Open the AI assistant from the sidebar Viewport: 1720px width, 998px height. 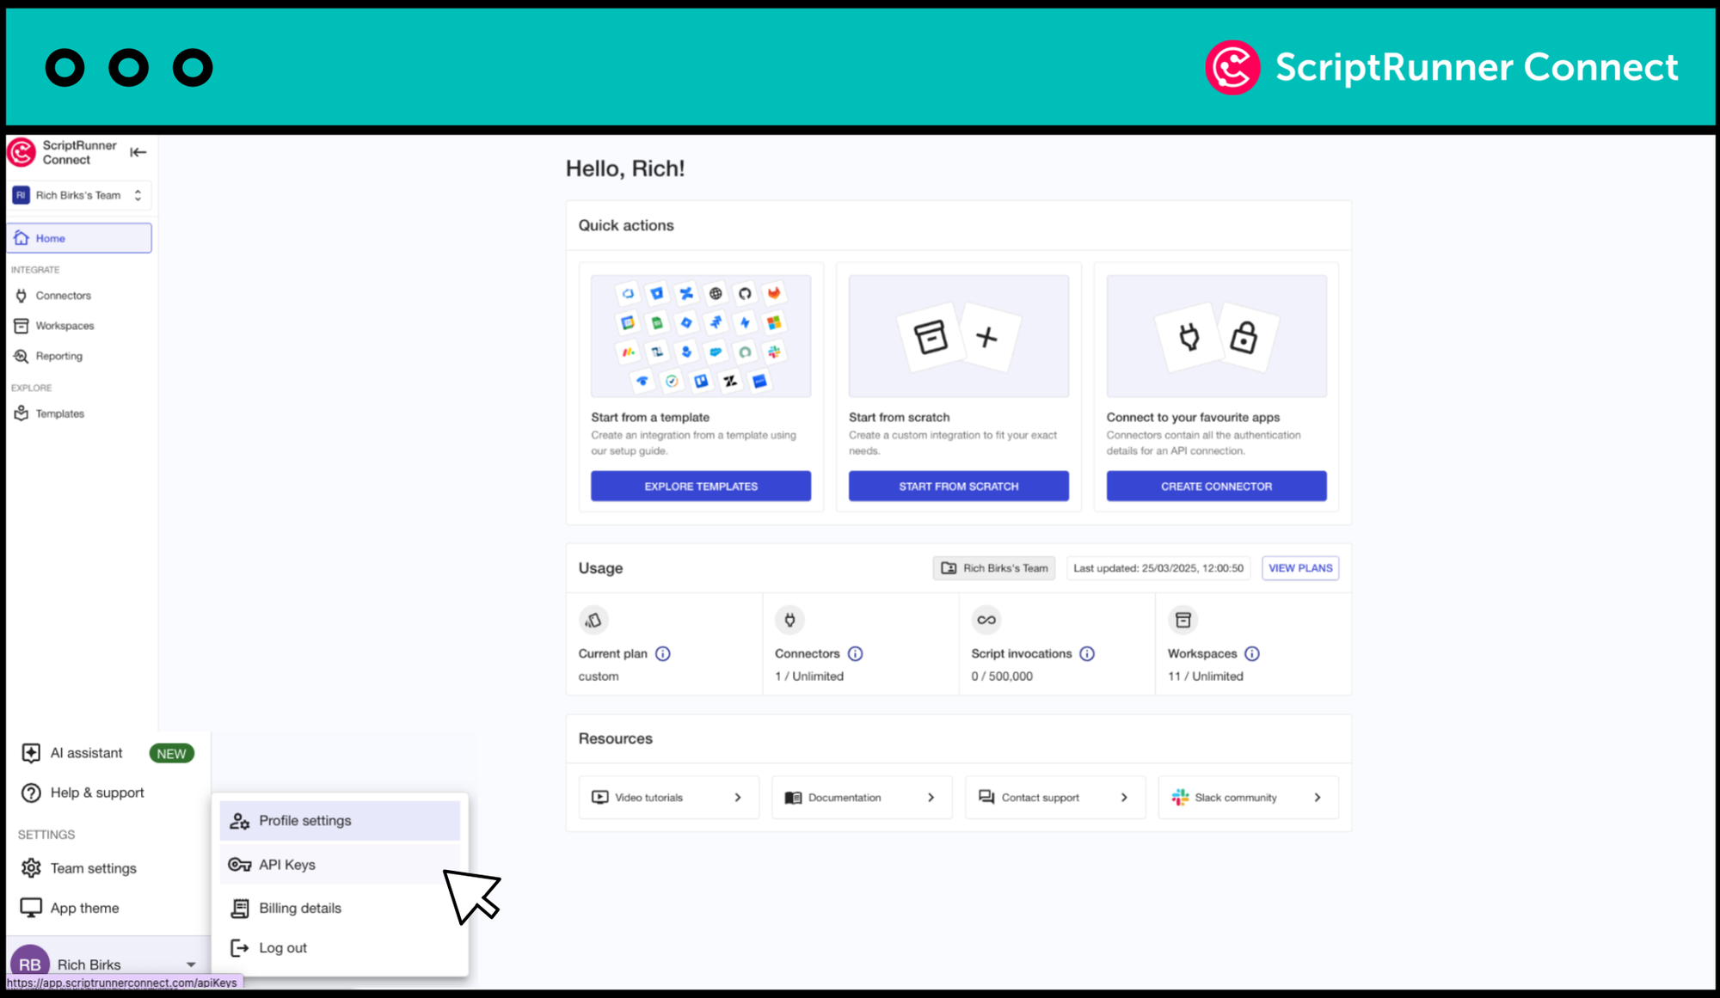pos(86,753)
